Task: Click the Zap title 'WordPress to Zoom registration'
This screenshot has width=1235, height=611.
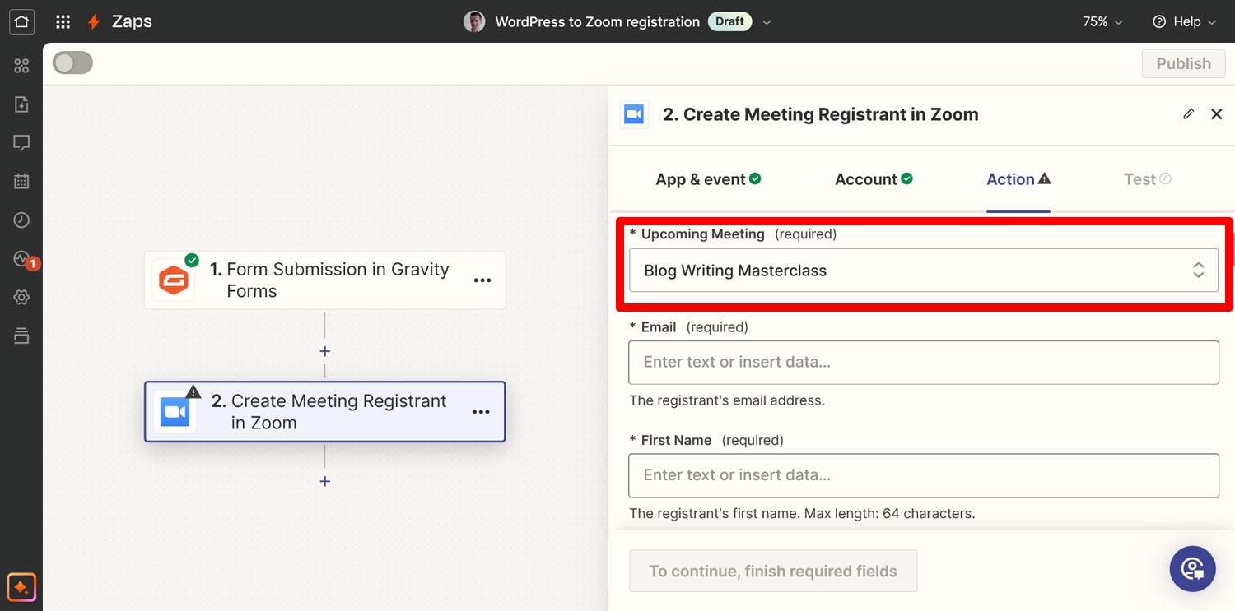Action: [597, 21]
